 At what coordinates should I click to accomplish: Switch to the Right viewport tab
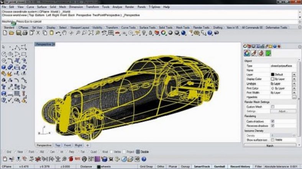point(79,145)
